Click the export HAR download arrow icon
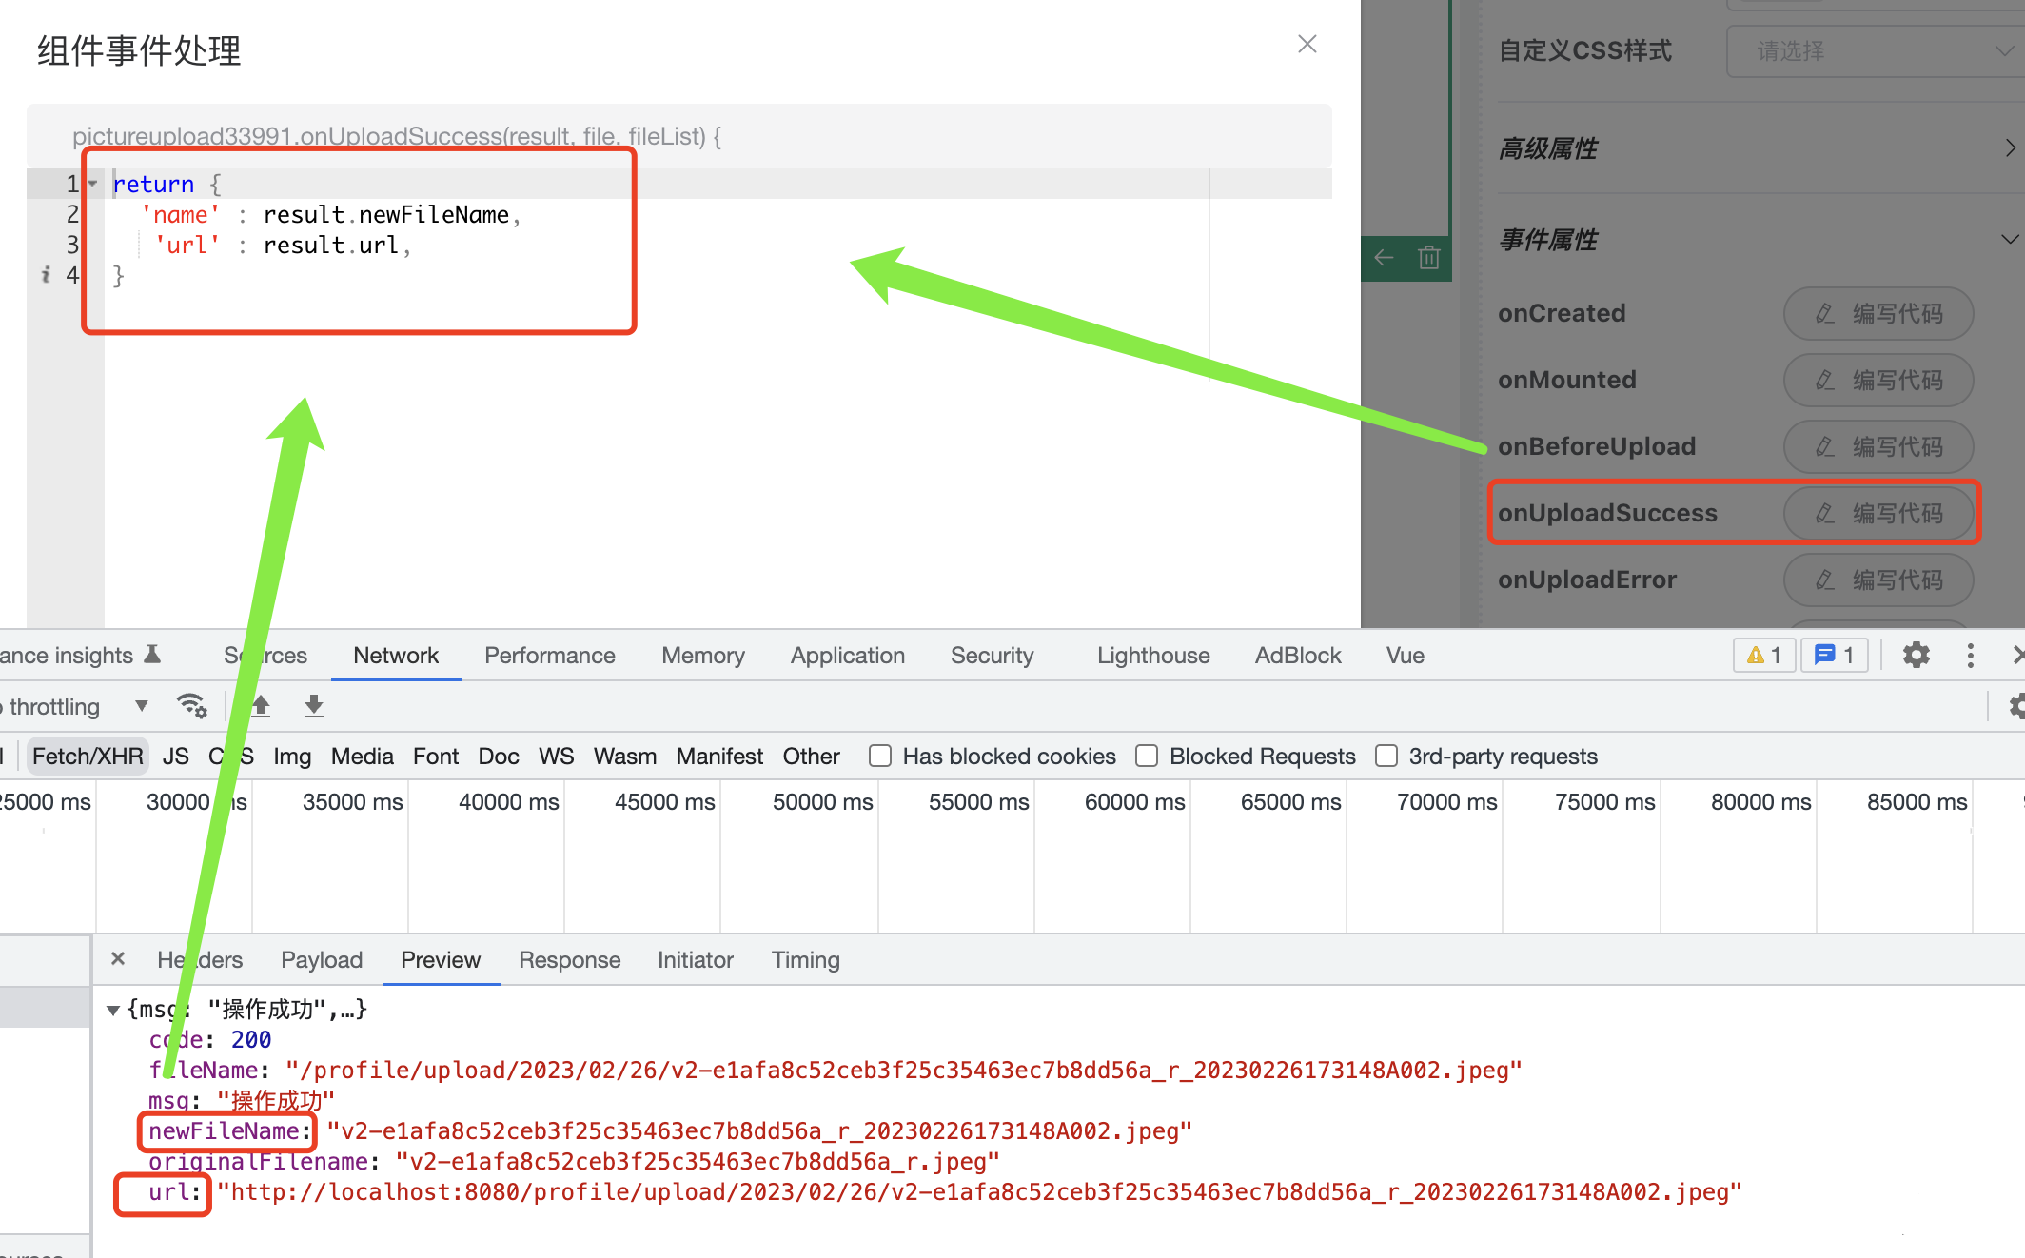The width and height of the screenshot is (2025, 1258). (313, 706)
